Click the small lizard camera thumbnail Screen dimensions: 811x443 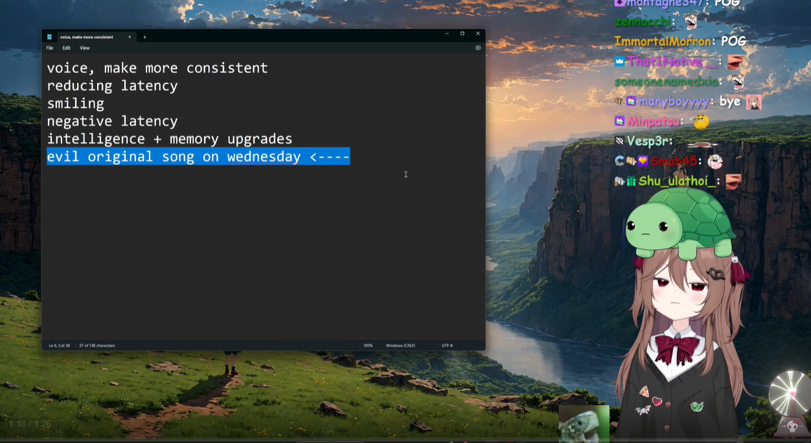pyautogui.click(x=584, y=424)
